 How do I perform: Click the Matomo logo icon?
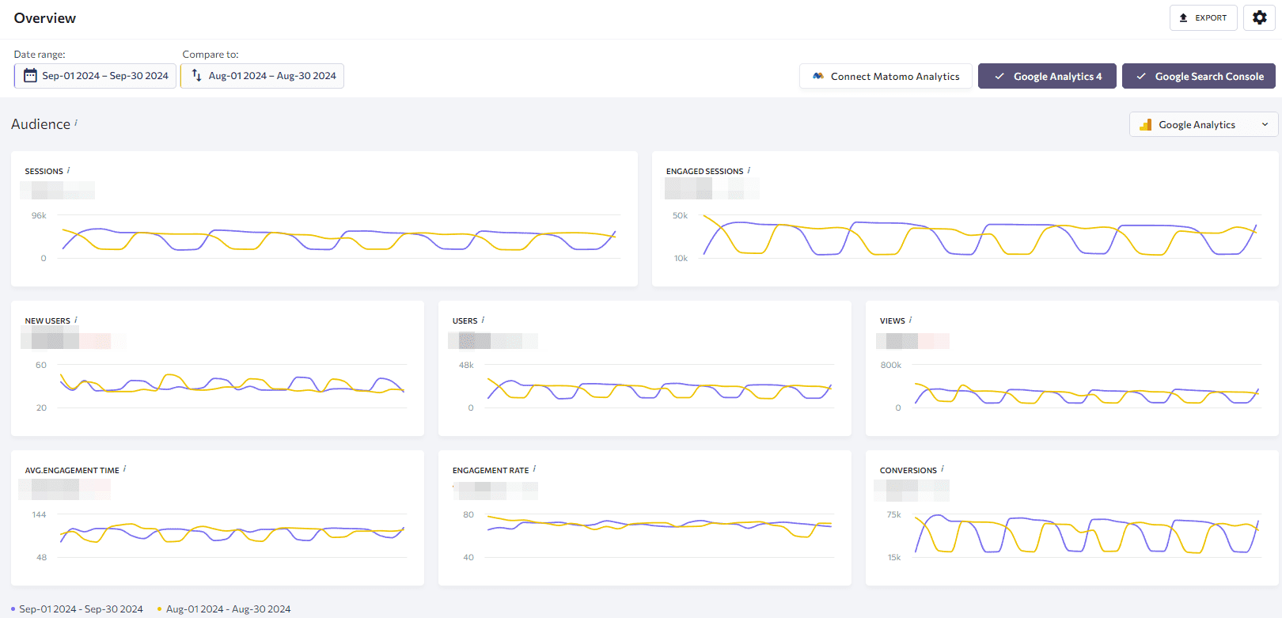[x=818, y=76]
